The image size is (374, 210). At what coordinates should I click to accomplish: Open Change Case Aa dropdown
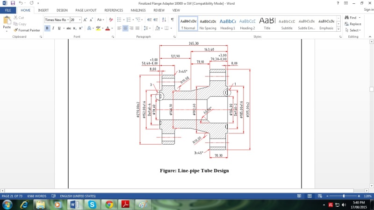[101, 20]
